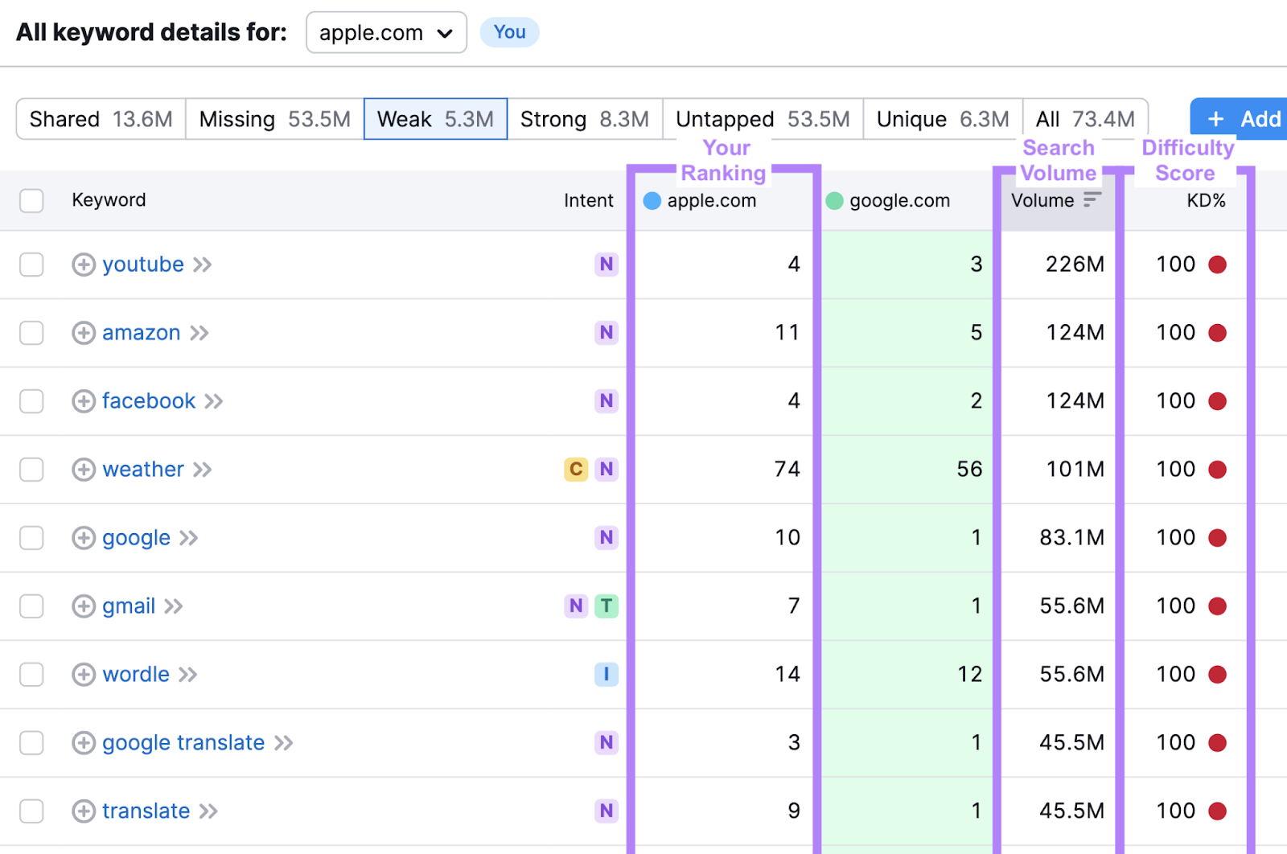Expand details for google translate keyword
This screenshot has width=1287, height=854.
84,742
